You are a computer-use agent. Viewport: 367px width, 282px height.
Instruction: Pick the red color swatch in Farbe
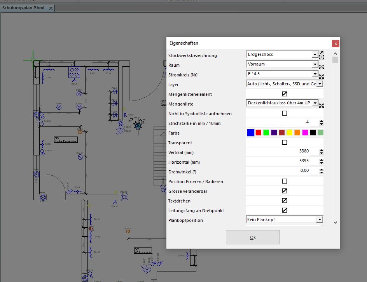pos(259,133)
